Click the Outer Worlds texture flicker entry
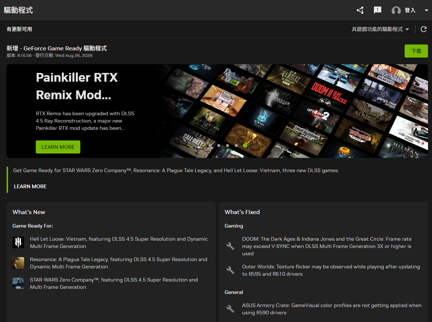The height and width of the screenshot is (322, 432). tap(331, 270)
